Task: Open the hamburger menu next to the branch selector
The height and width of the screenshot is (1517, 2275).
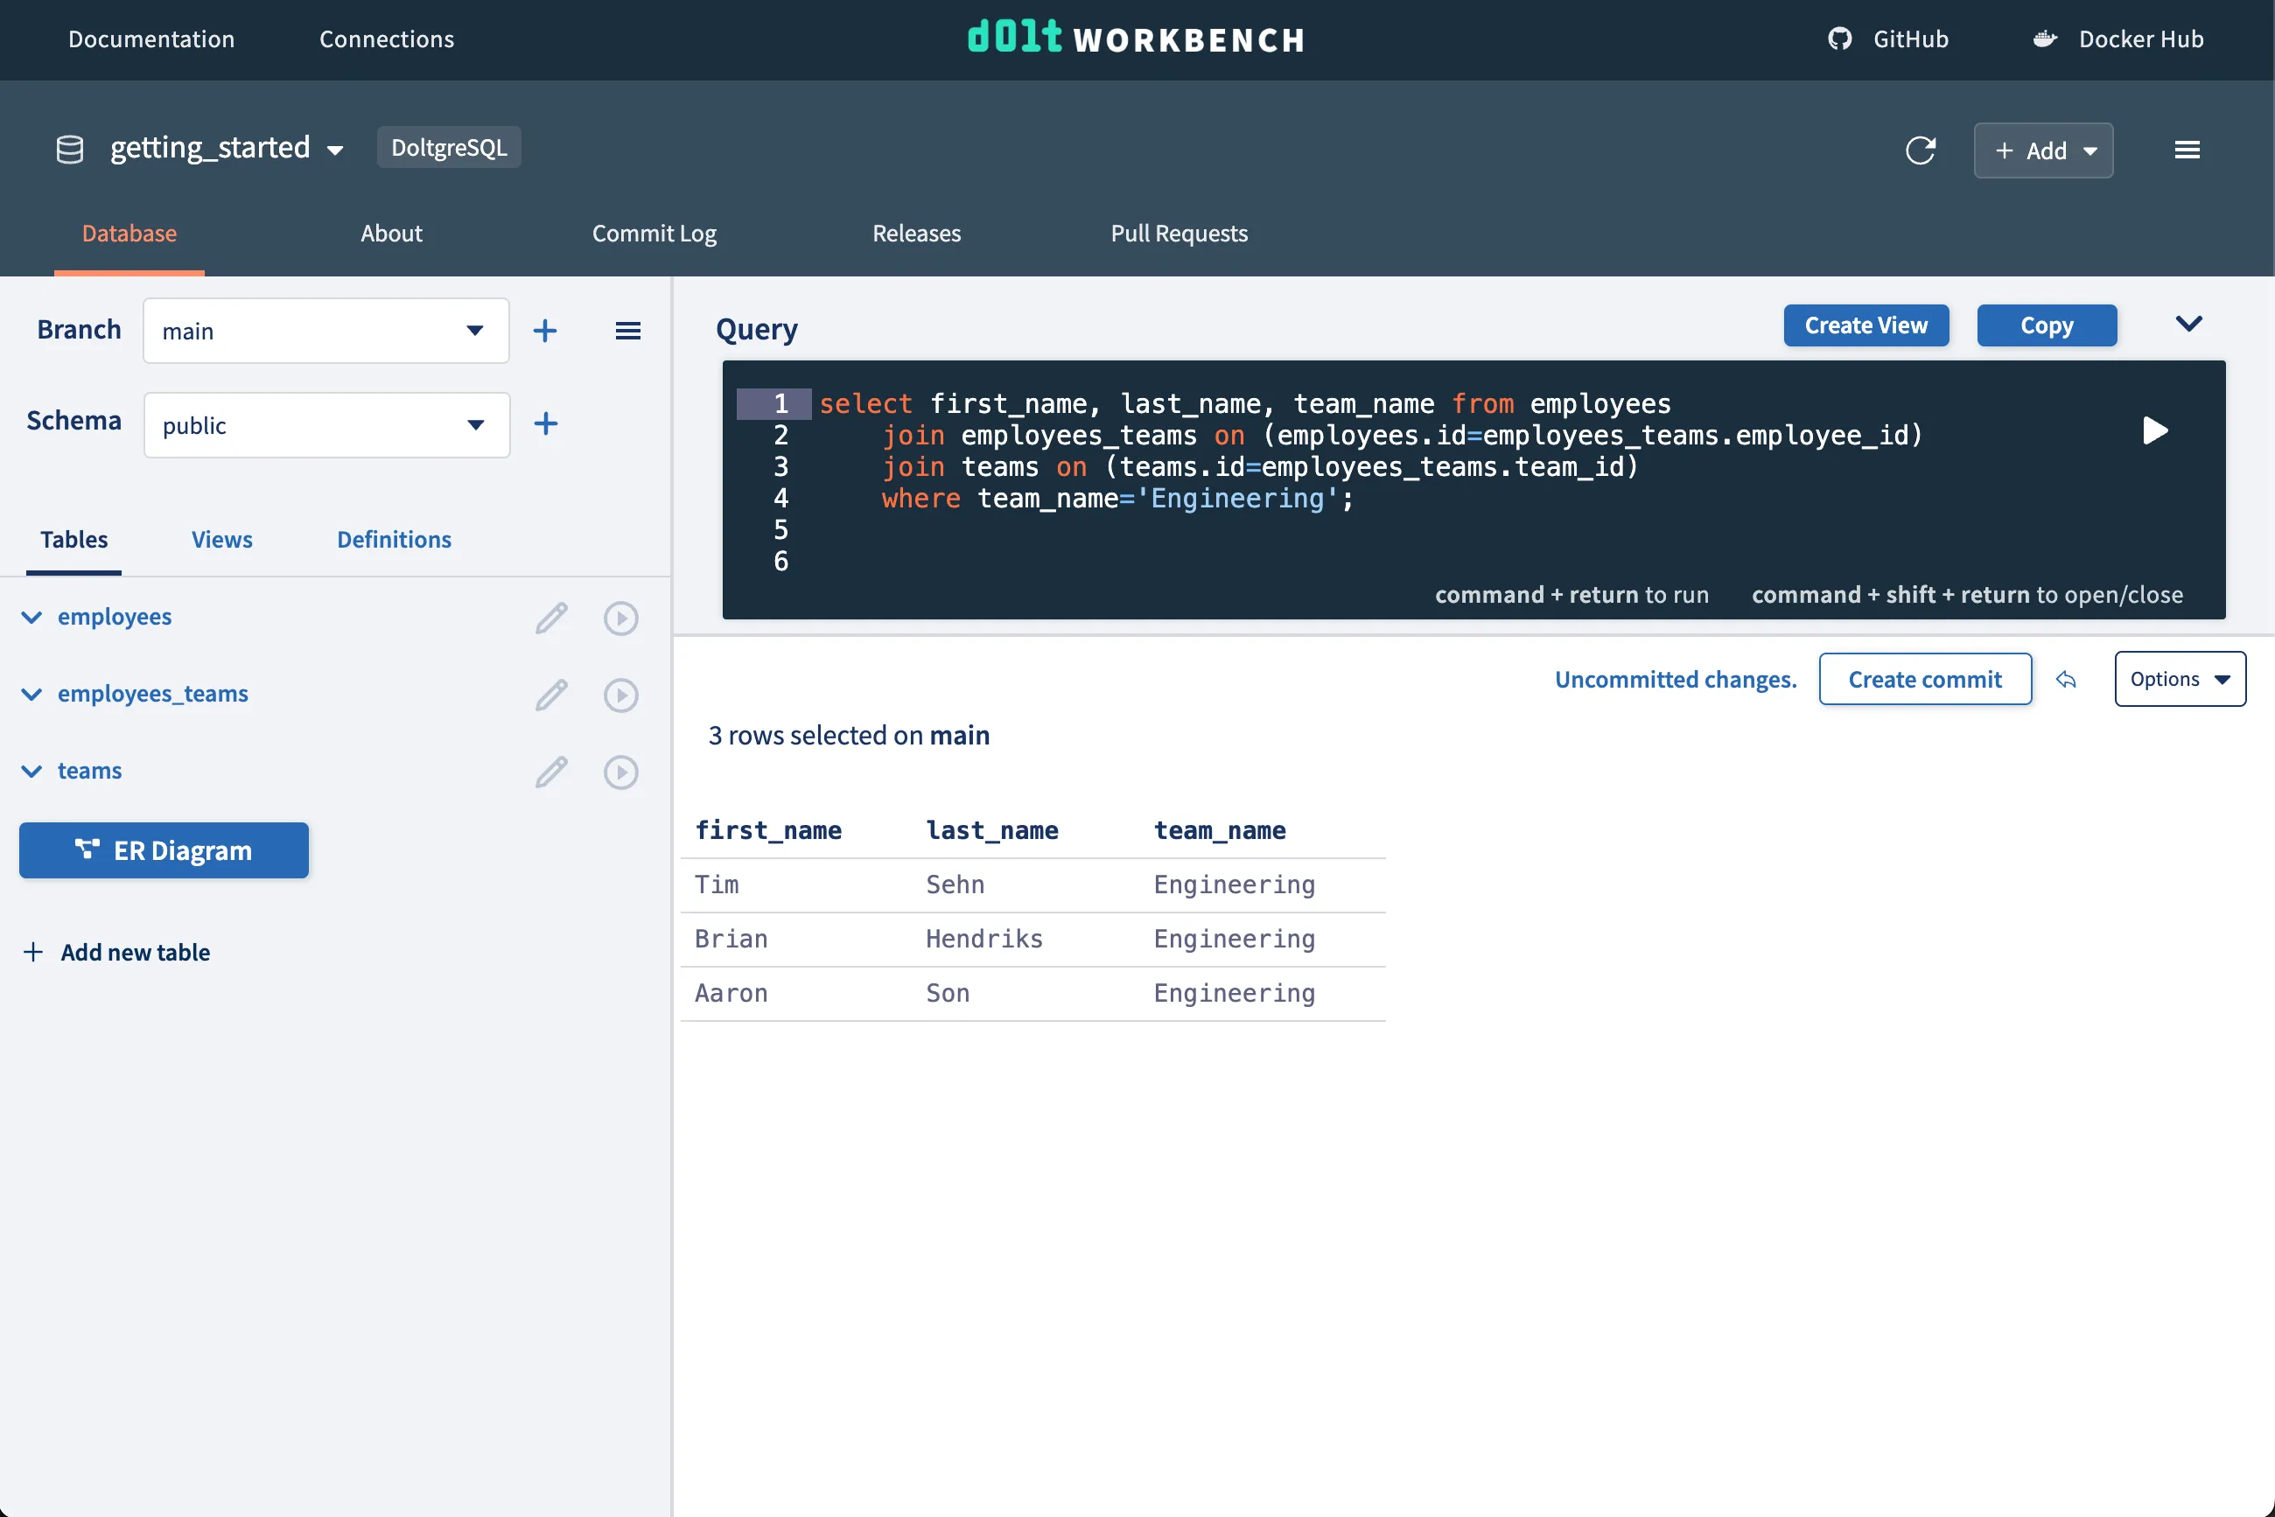Action: click(x=628, y=331)
